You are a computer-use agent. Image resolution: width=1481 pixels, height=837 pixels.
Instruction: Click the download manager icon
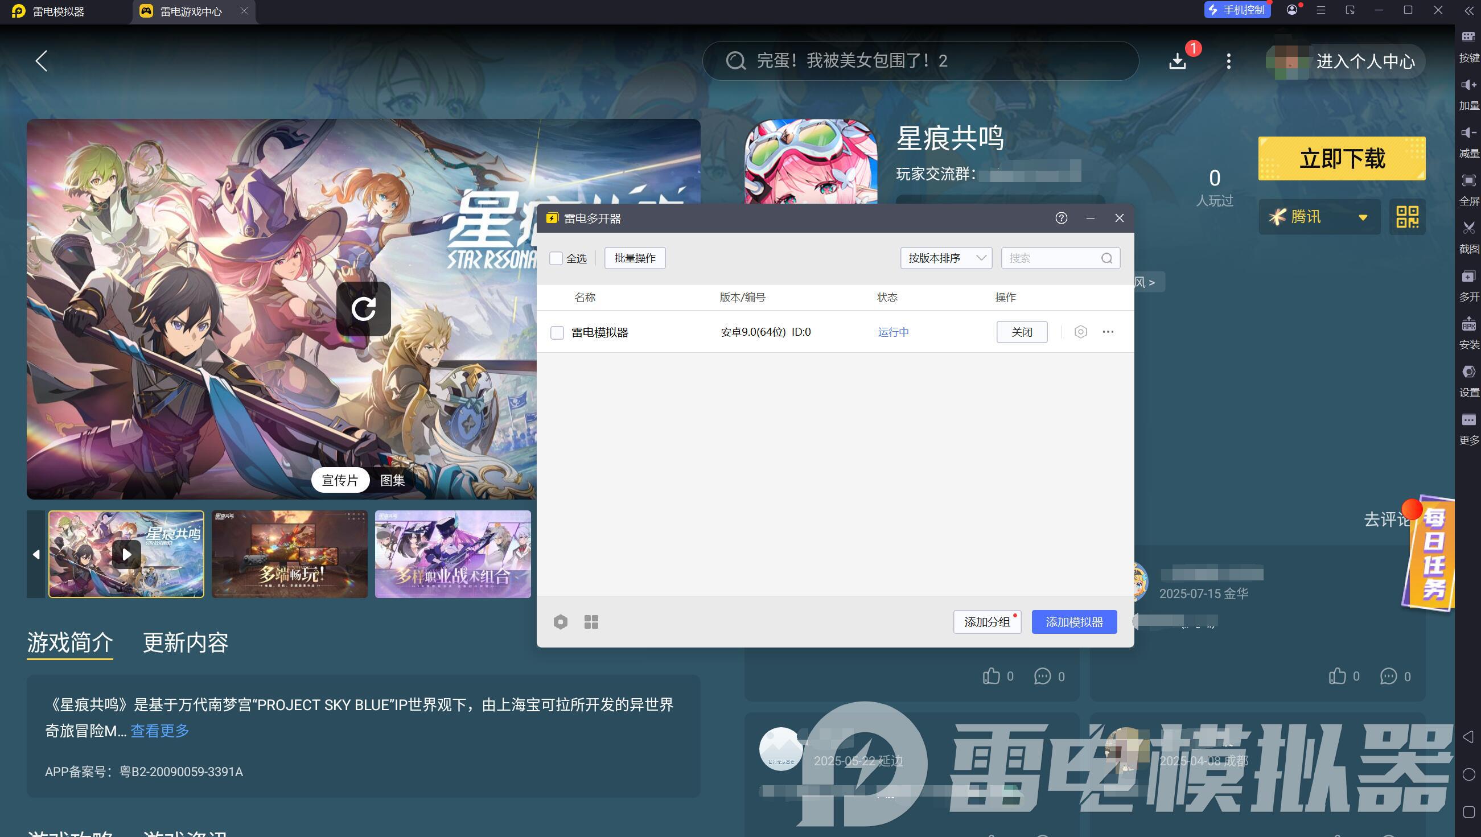1178,60
